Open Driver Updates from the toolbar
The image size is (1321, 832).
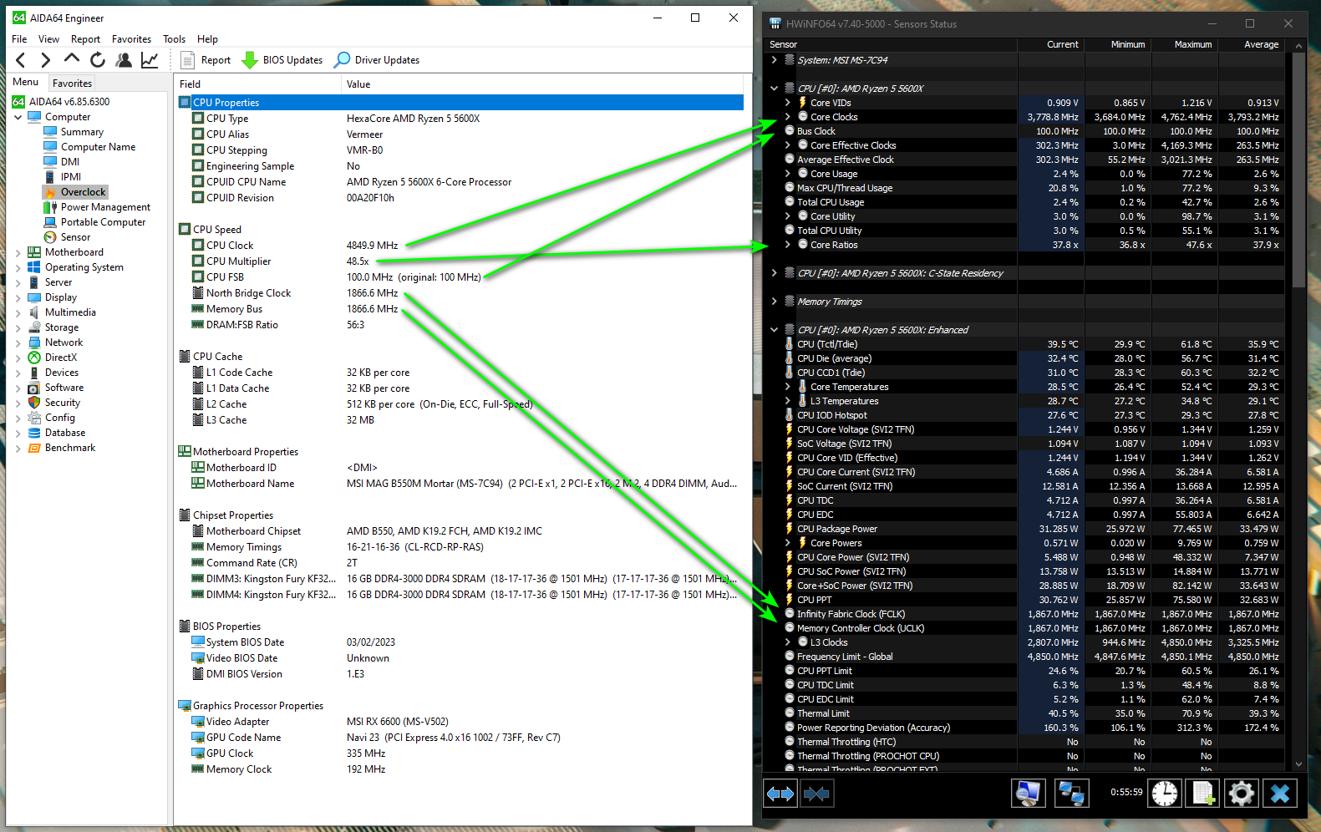click(377, 60)
